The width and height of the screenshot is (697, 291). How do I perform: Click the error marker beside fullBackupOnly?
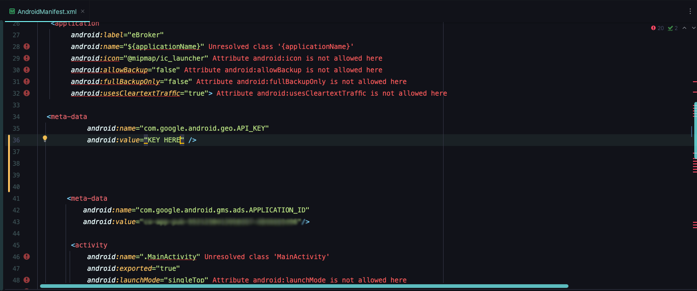coord(27,81)
